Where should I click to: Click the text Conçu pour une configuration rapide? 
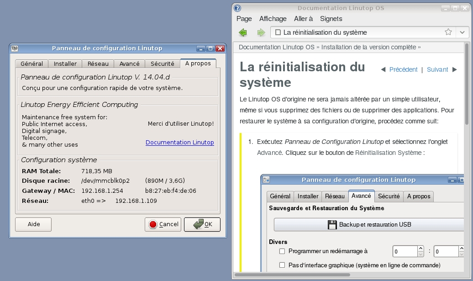click(x=102, y=88)
